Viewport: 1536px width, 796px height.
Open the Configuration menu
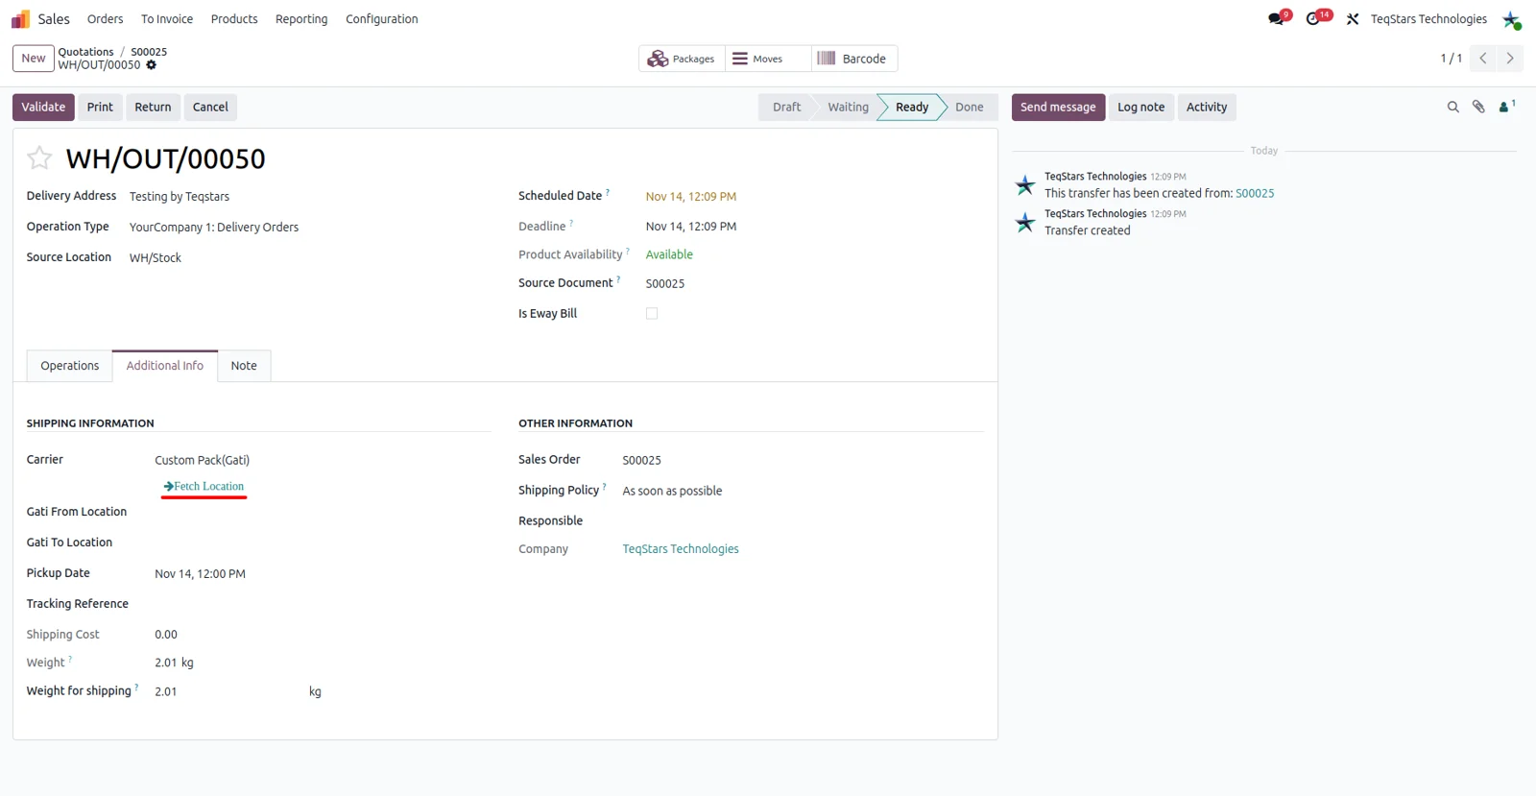coord(382,19)
